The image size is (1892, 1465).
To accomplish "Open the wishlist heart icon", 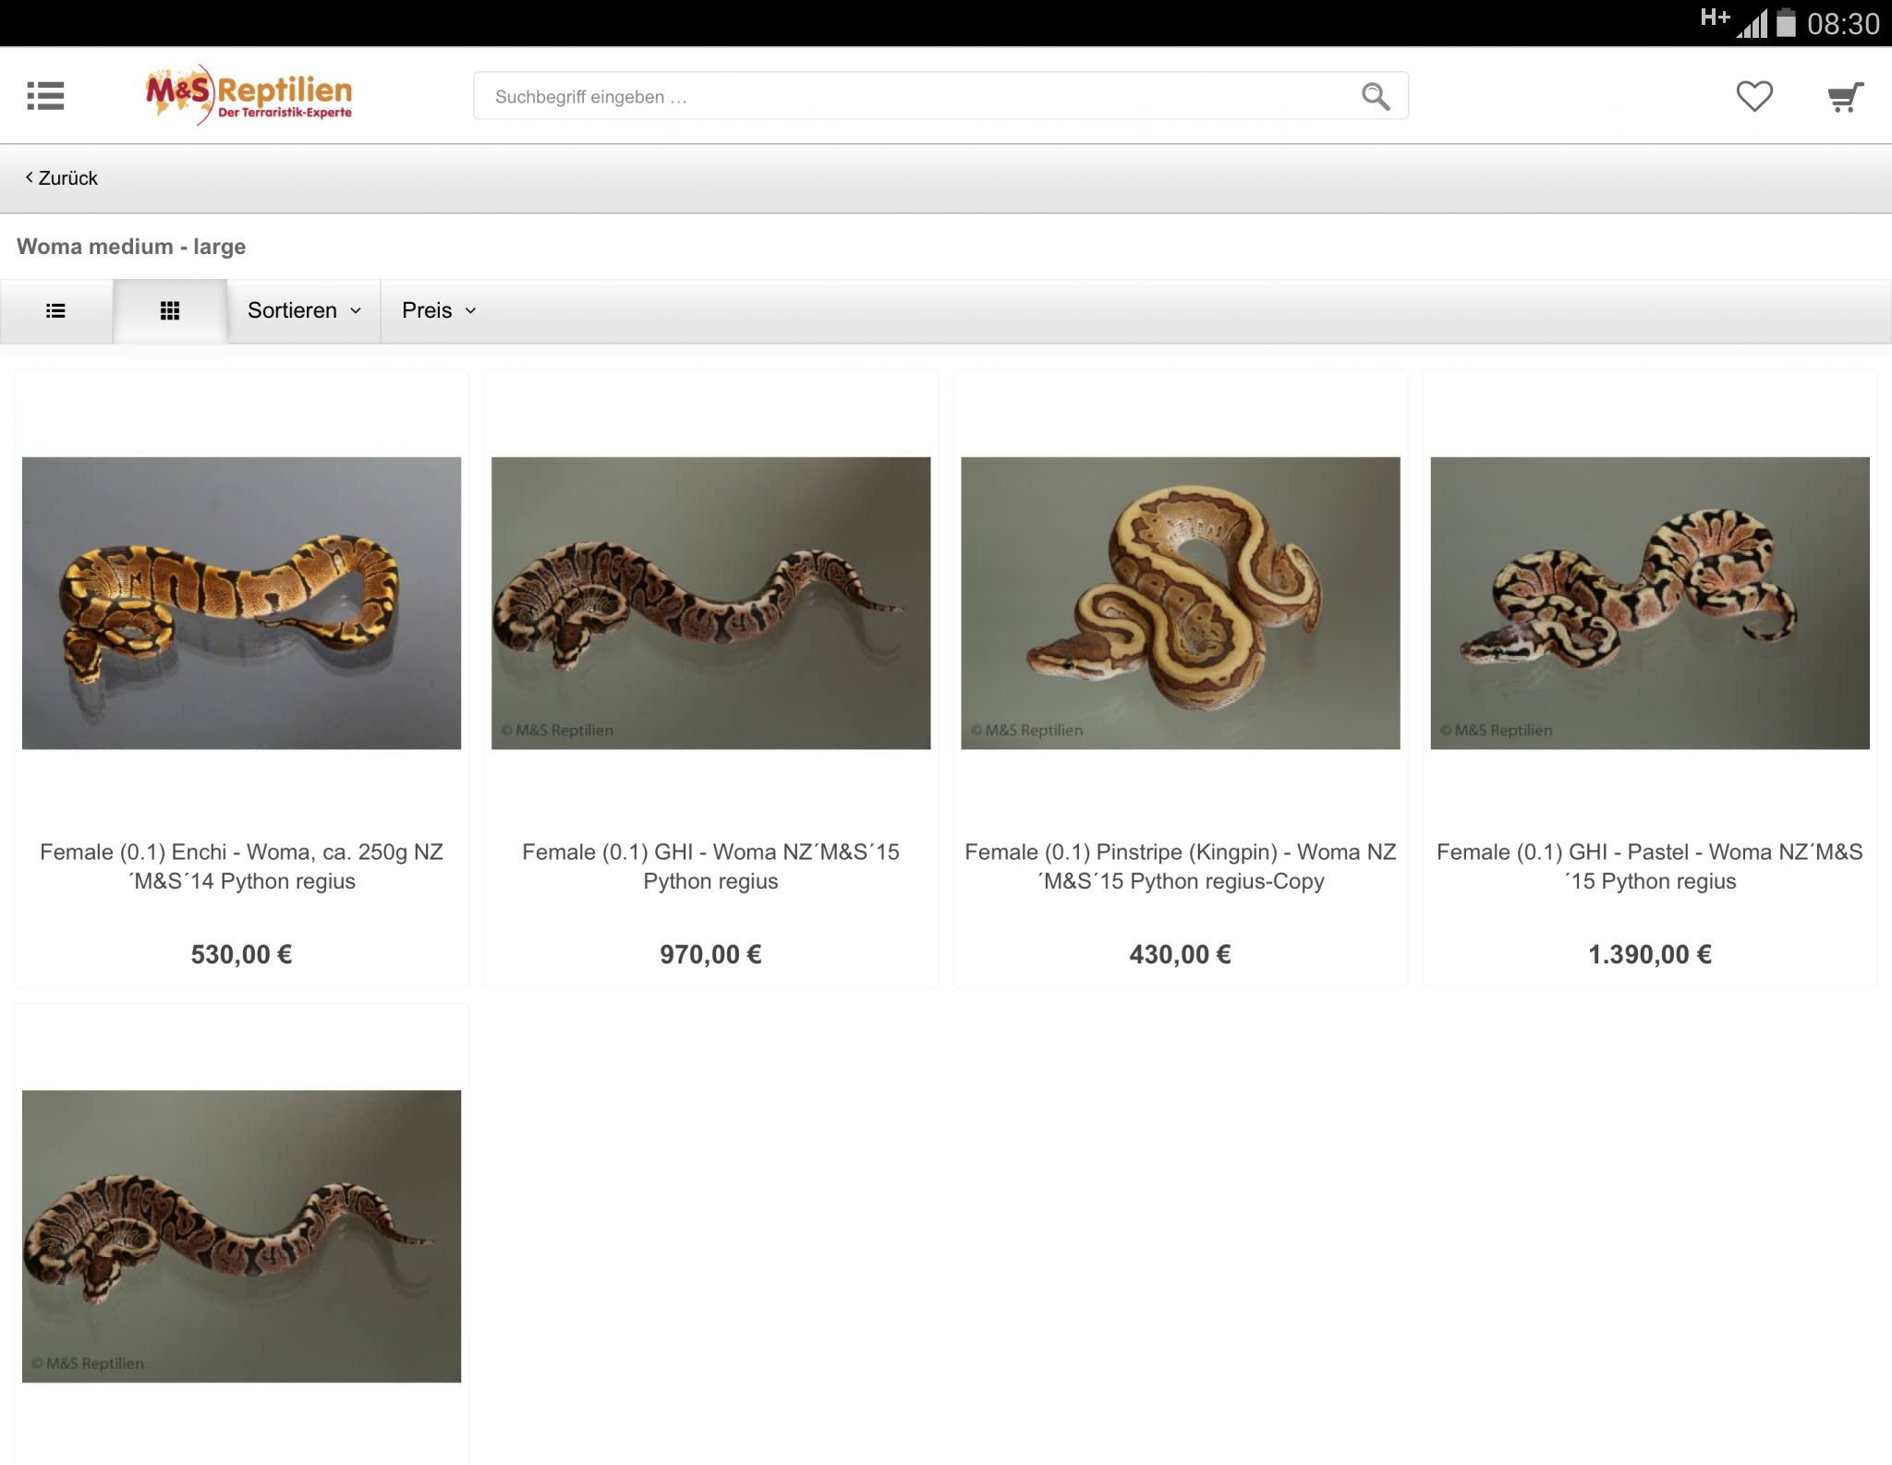I will pos(1753,96).
